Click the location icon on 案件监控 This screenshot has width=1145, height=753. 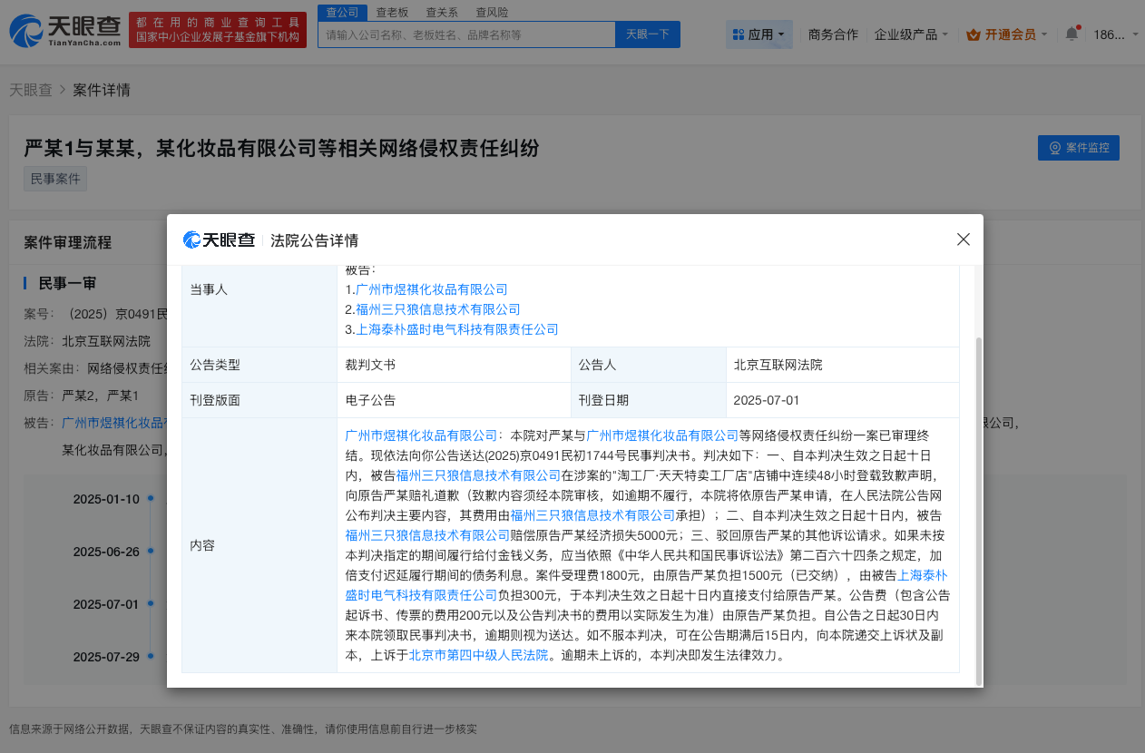coord(1054,148)
